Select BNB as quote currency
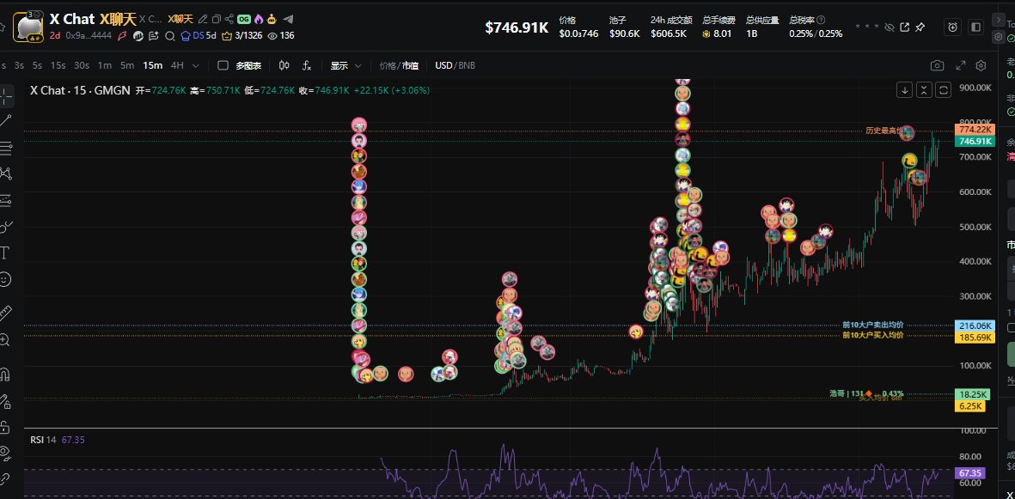 (x=466, y=65)
